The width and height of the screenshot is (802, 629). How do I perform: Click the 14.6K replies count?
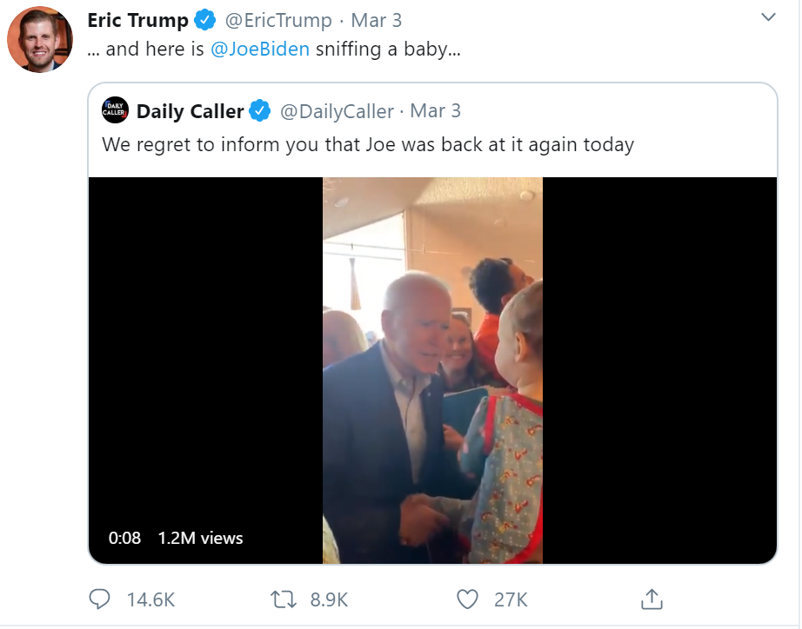point(150,599)
